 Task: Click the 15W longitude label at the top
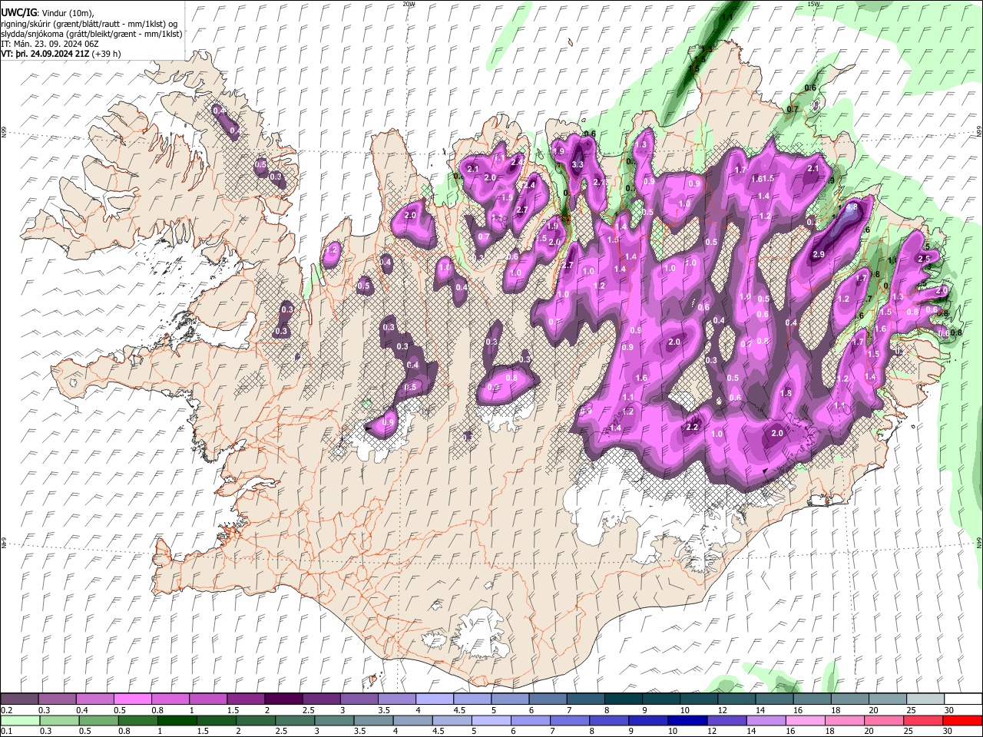[x=813, y=4]
